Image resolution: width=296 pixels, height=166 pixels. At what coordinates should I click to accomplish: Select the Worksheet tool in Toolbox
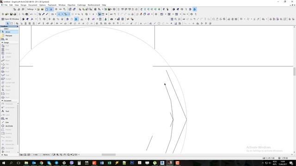[9, 148]
